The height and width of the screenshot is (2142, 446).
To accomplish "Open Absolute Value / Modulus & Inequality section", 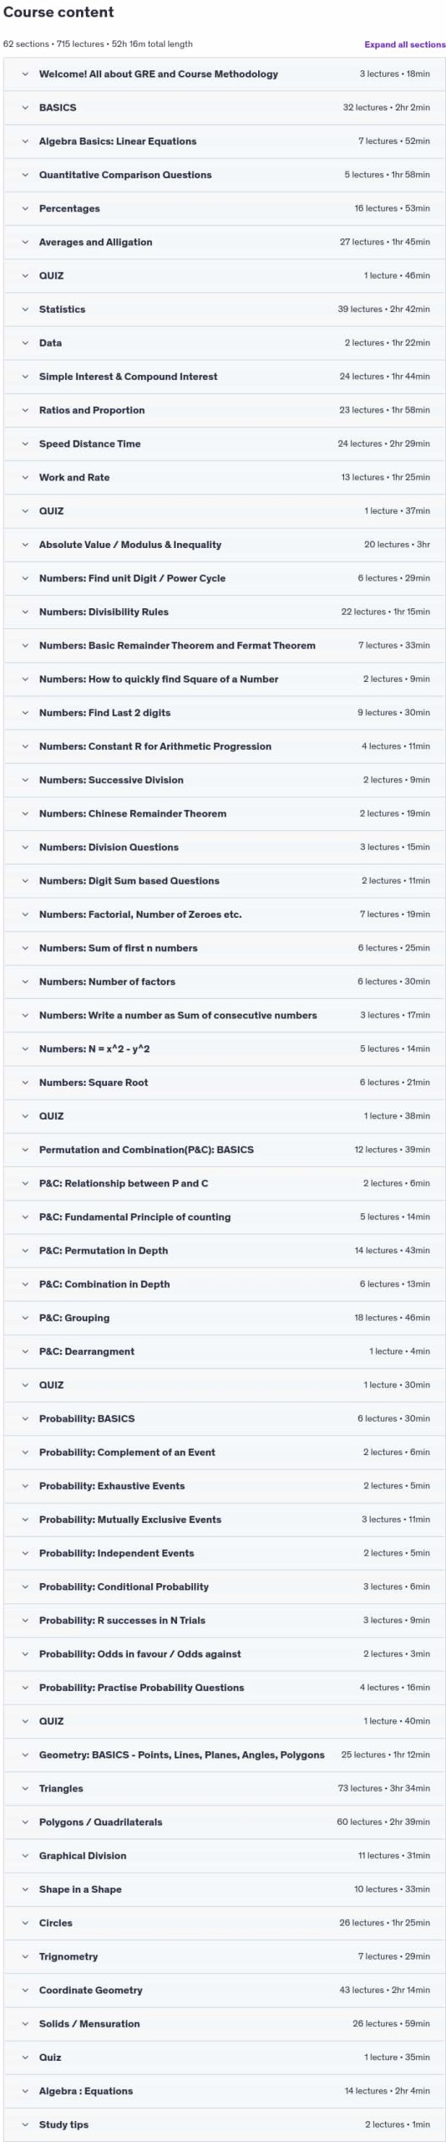I will (x=224, y=545).
